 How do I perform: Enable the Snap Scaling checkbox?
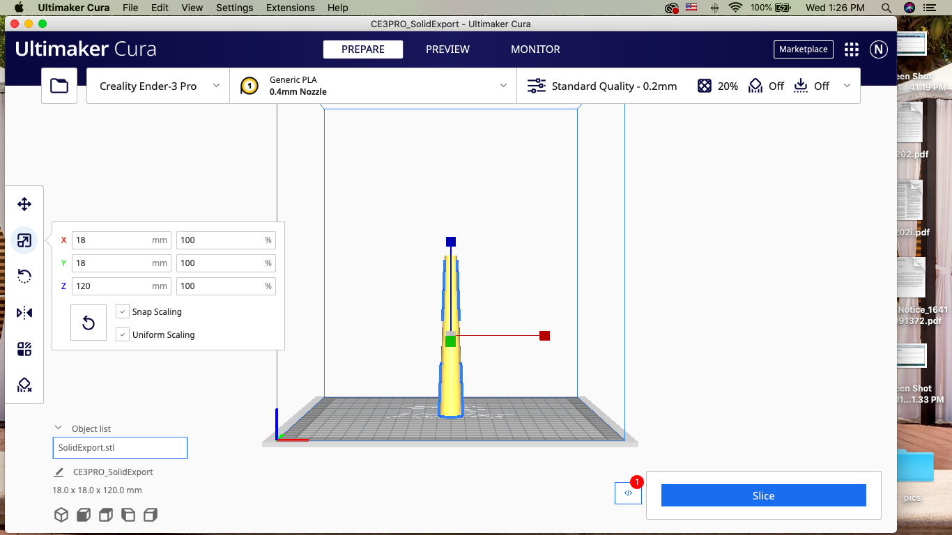pyautogui.click(x=122, y=311)
